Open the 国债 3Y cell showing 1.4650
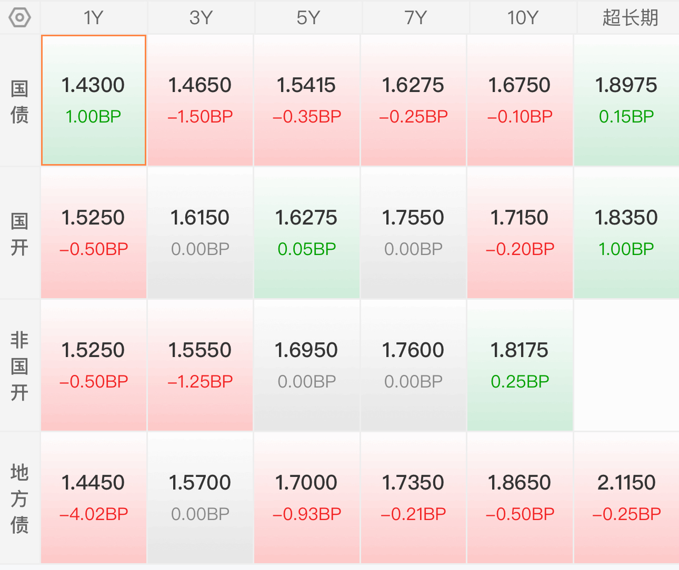679x570 pixels. [201, 100]
